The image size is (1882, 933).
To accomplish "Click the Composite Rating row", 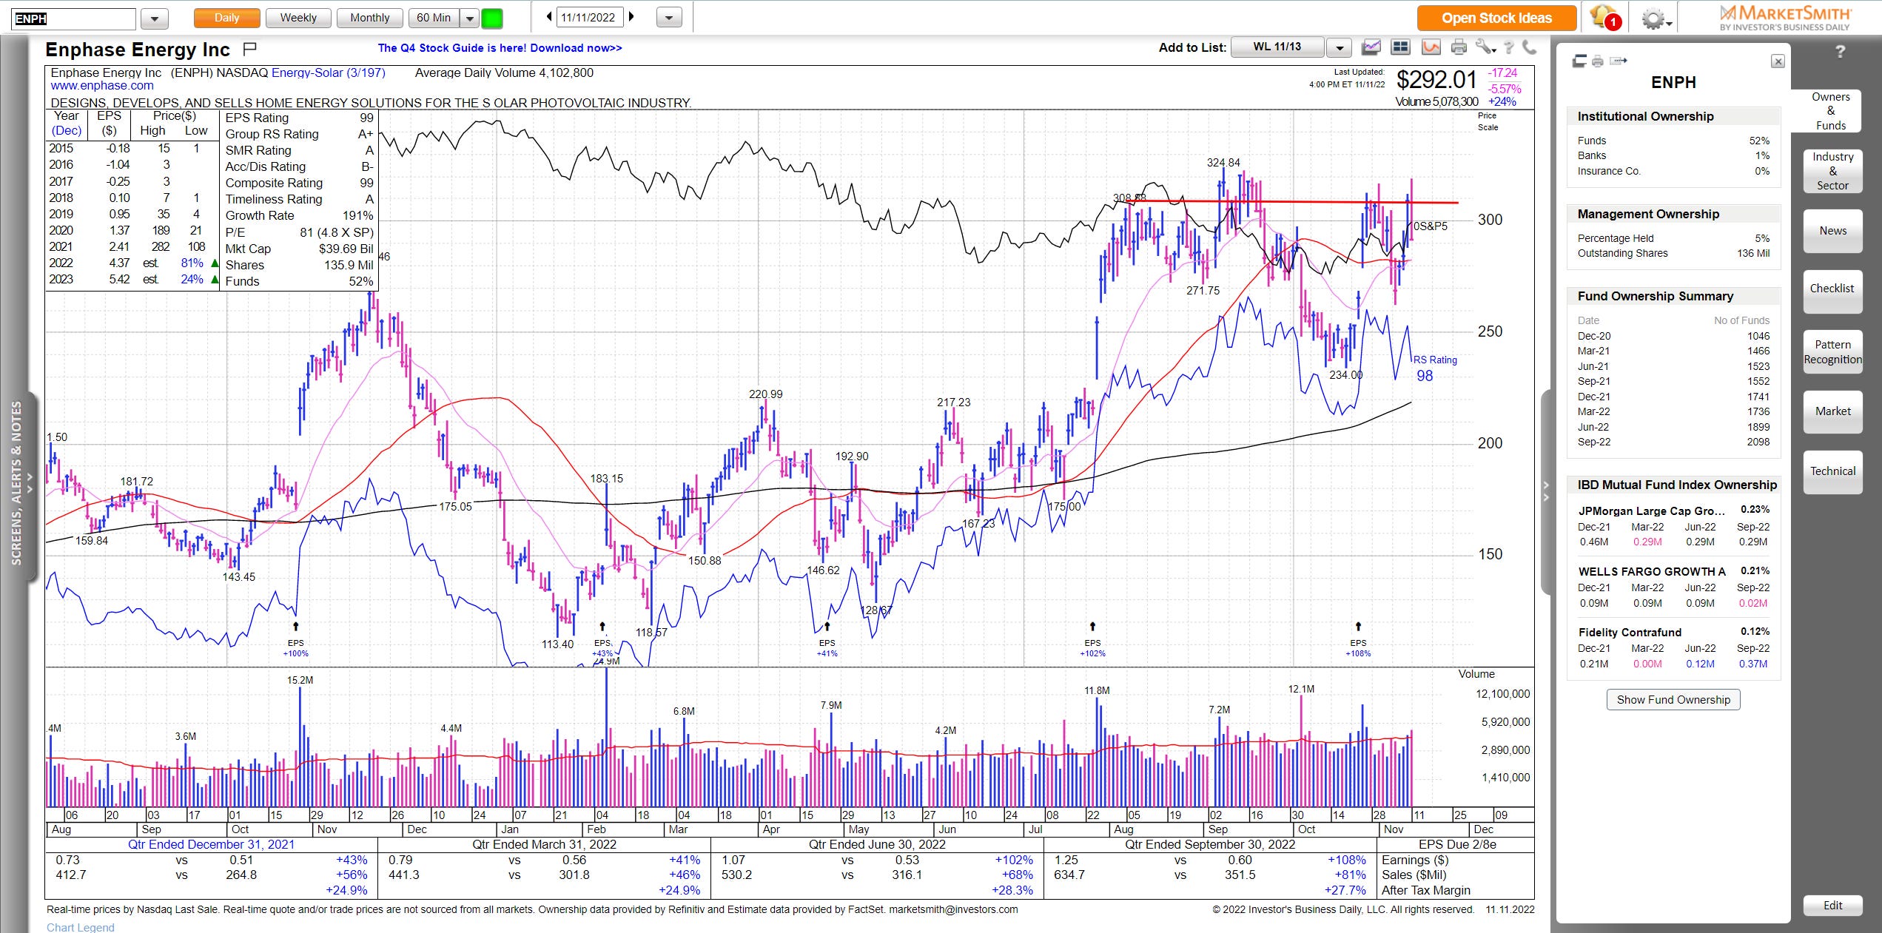I will coord(299,183).
